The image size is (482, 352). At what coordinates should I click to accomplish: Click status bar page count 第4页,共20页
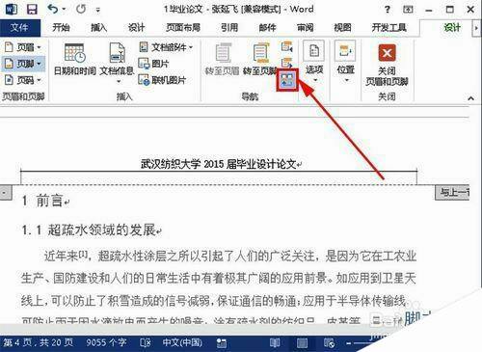[x=39, y=342]
